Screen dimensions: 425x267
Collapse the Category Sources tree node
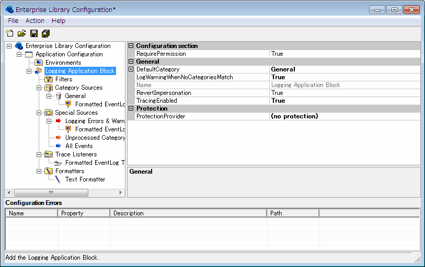coord(39,88)
